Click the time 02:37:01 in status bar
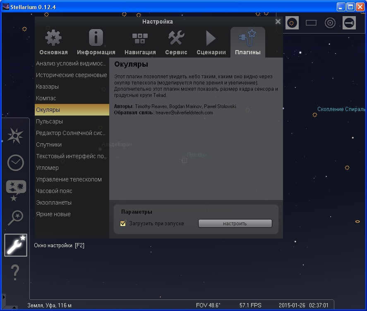 (319, 305)
